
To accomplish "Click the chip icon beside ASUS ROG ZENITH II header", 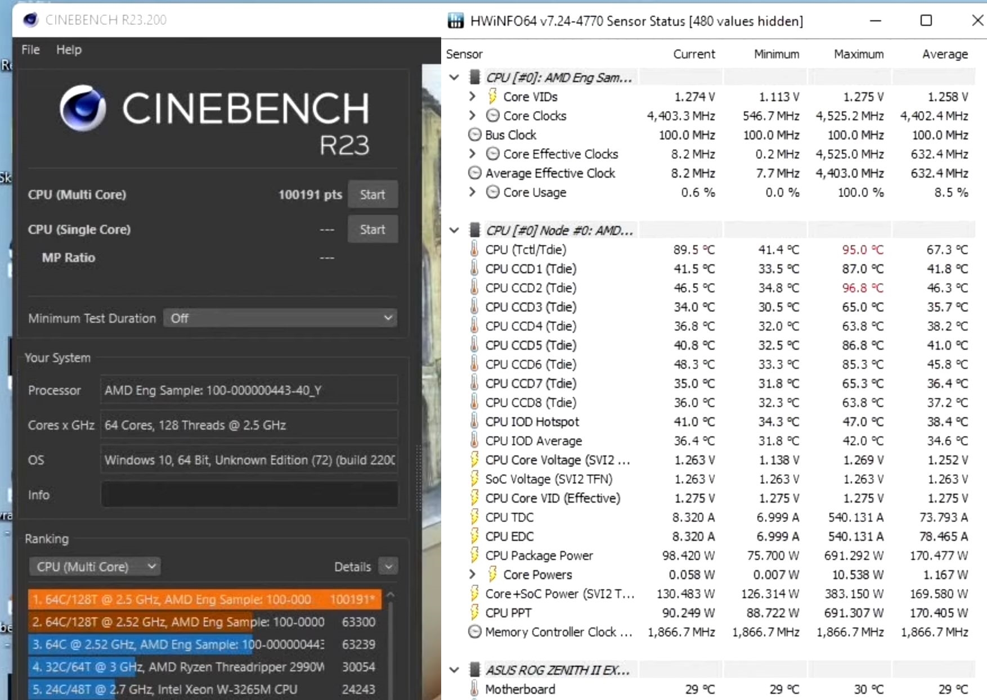I will (x=474, y=670).
